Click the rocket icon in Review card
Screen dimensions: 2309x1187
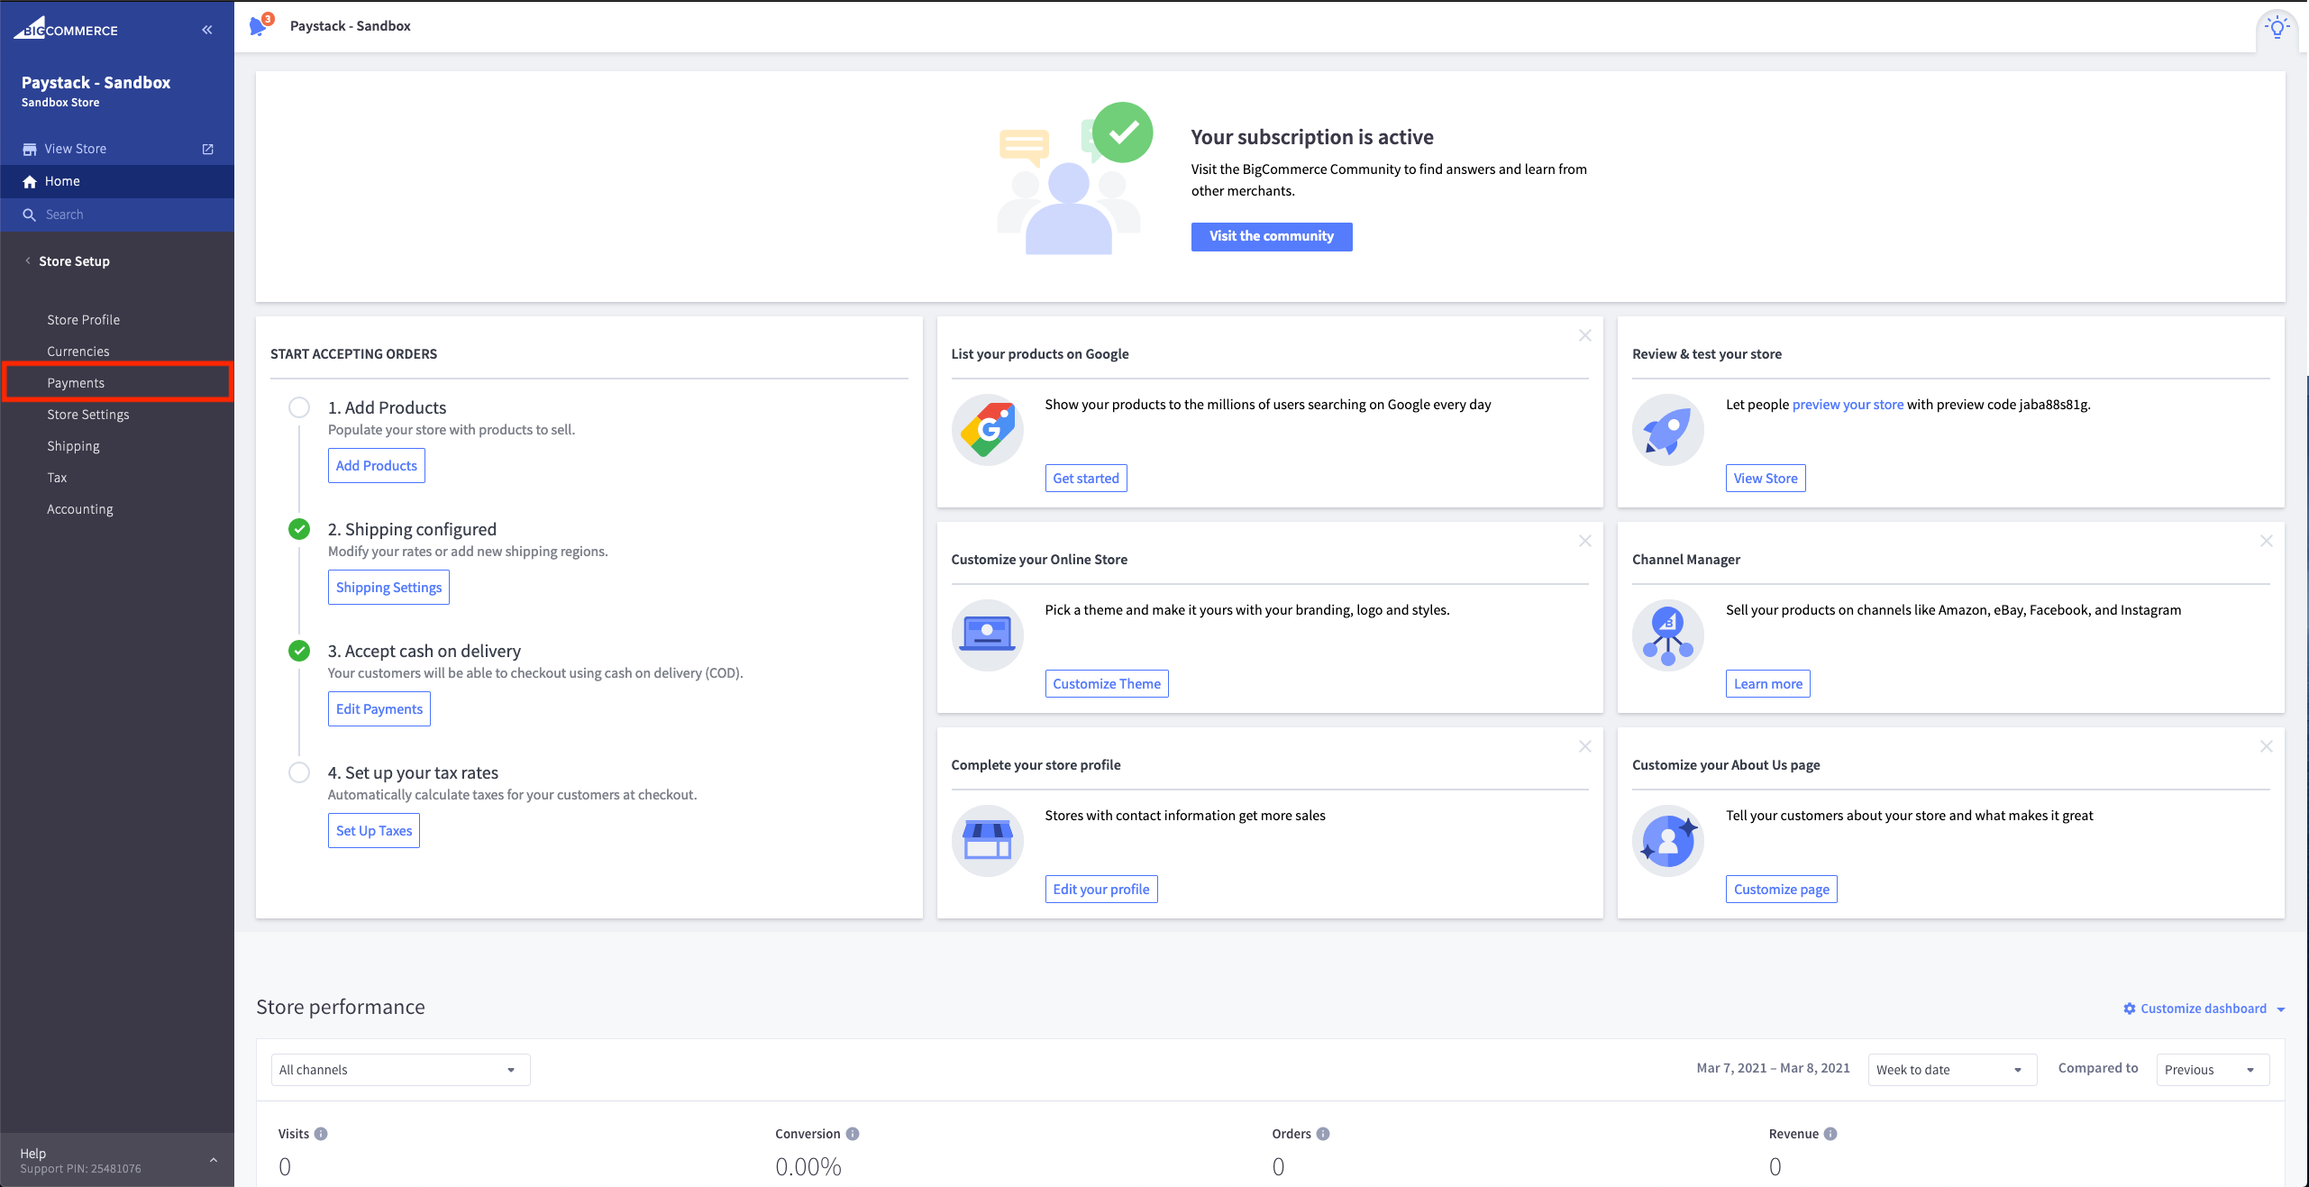pyautogui.click(x=1668, y=430)
